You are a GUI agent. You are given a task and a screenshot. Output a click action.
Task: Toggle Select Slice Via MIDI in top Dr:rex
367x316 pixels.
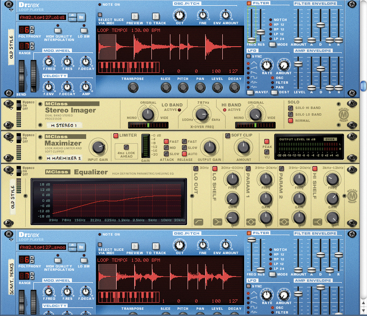[x=100, y=15]
